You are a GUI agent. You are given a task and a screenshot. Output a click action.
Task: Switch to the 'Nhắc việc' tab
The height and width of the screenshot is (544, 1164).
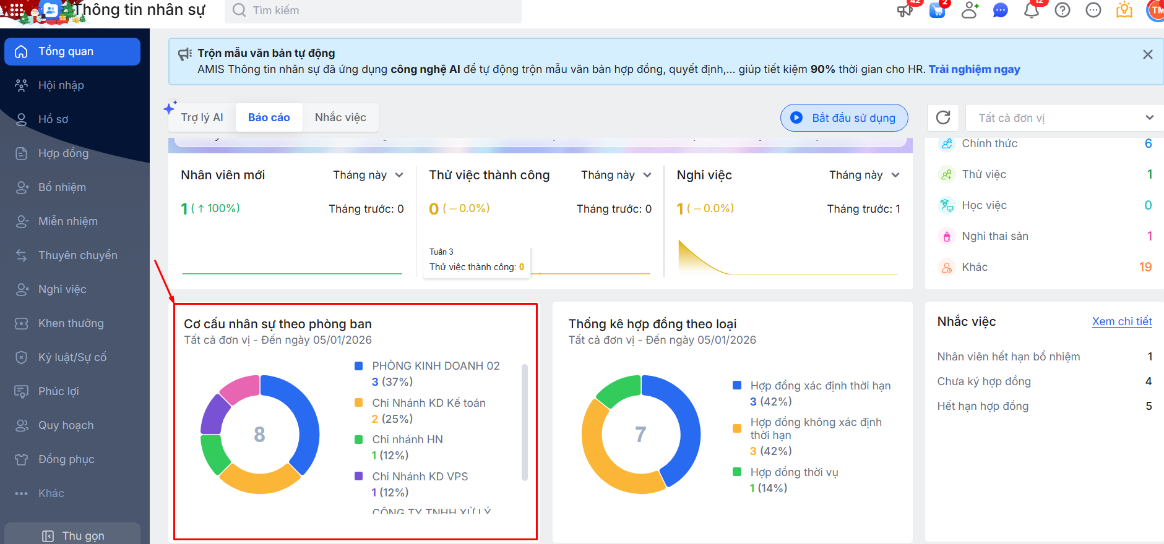click(340, 117)
